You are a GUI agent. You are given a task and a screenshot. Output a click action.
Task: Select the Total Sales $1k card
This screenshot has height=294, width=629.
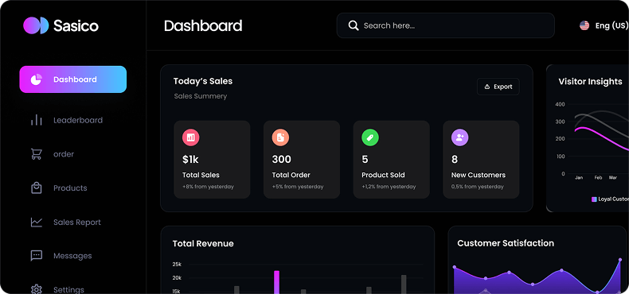[212, 160]
